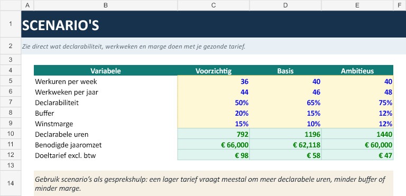The height and width of the screenshot is (196, 406).
Task: Select Basis winstmarge cell 10%
Action: (285, 124)
